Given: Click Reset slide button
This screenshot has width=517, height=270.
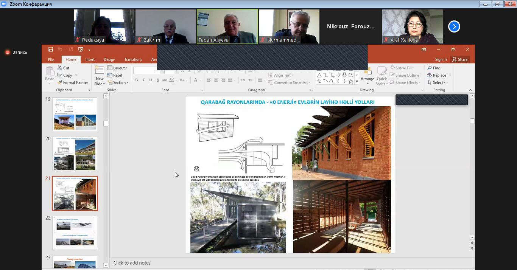Looking at the screenshot, I should point(115,75).
